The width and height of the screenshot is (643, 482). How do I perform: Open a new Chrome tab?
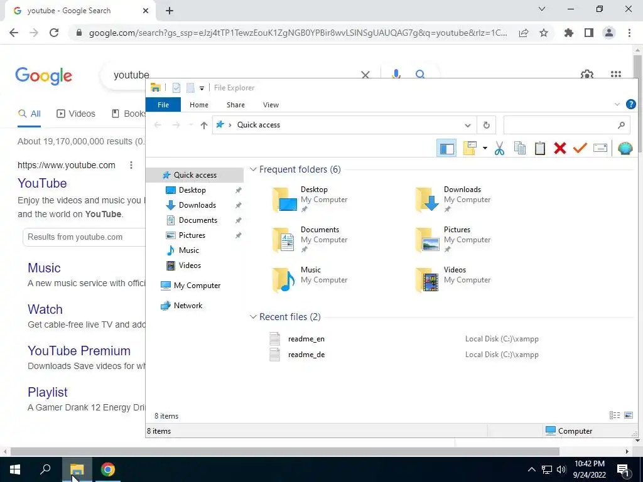(170, 11)
